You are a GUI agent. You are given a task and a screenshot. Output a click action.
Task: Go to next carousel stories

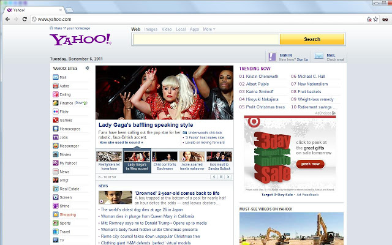[x=228, y=177]
